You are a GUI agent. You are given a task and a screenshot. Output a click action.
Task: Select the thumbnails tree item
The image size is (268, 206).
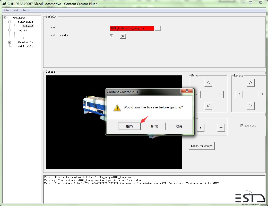coord(25,42)
